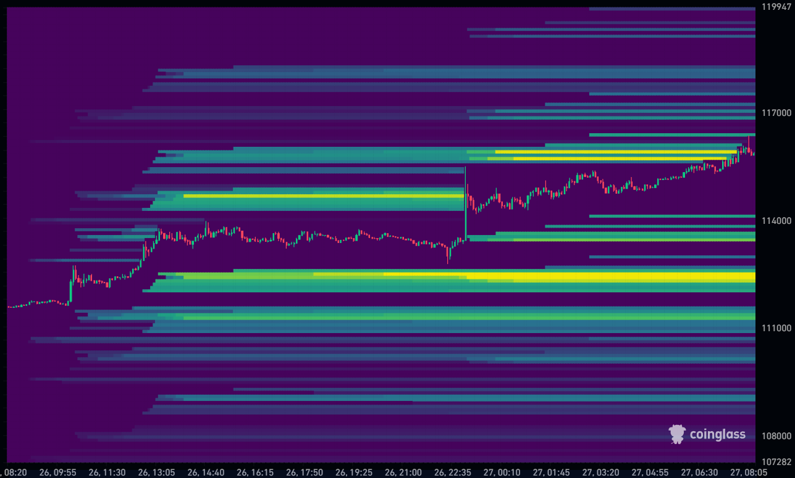
Task: Click the 27, 06:30 time label
Action: coord(700,472)
